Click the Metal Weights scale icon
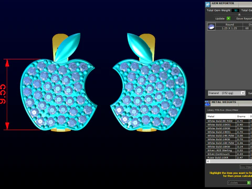The height and width of the screenshot is (189, 252). (208, 103)
